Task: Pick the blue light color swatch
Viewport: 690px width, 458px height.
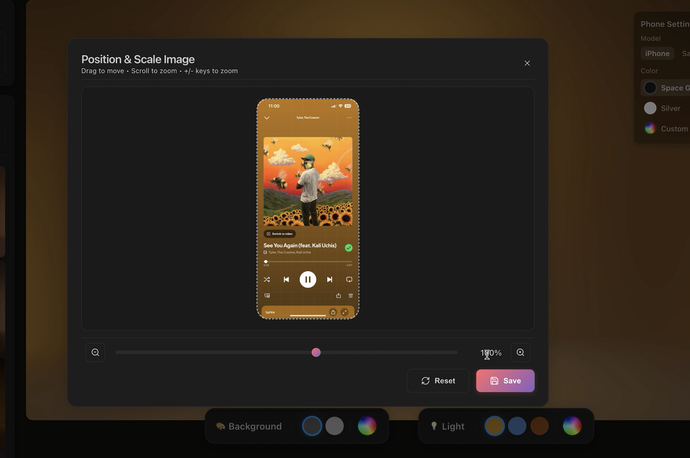Action: click(517, 426)
